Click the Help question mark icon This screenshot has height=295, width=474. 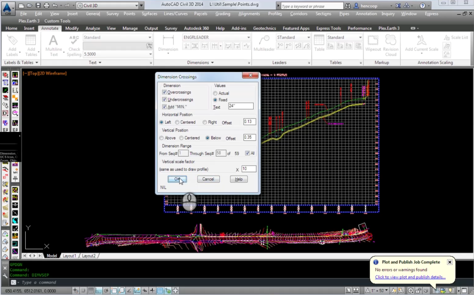(x=422, y=6)
